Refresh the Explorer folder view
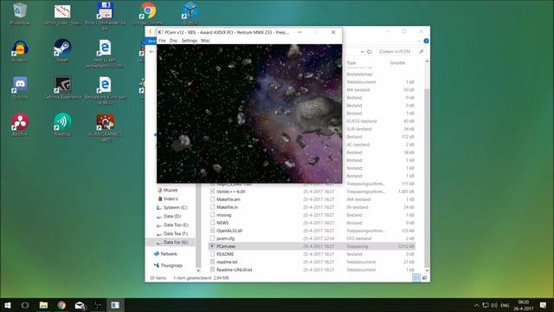The width and height of the screenshot is (554, 312). click(x=370, y=52)
